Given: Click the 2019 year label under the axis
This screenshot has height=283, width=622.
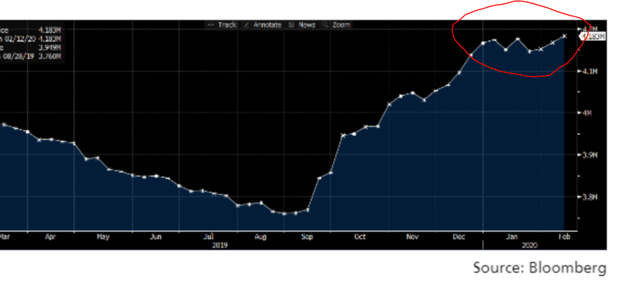Looking at the screenshot, I should point(220,245).
